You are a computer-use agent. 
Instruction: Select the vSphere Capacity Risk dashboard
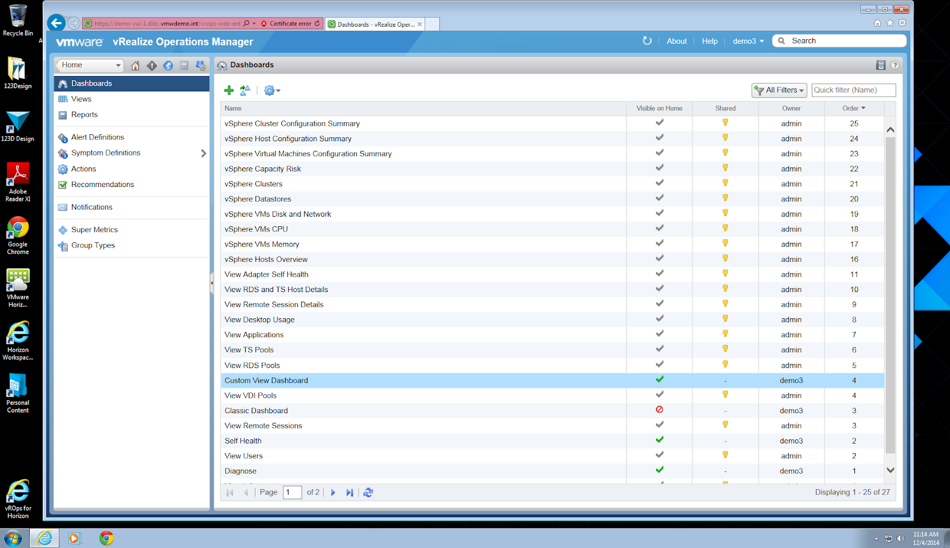(552, 169)
